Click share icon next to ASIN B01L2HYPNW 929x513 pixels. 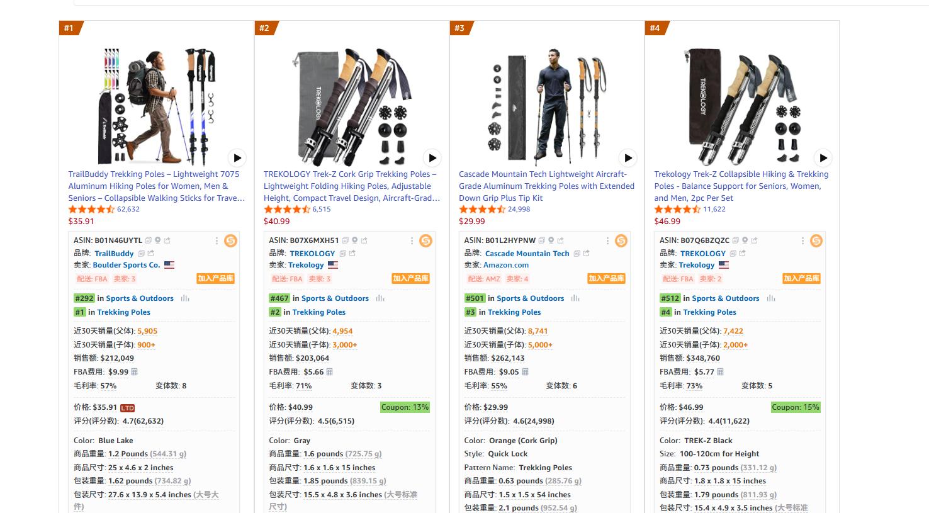(x=560, y=240)
